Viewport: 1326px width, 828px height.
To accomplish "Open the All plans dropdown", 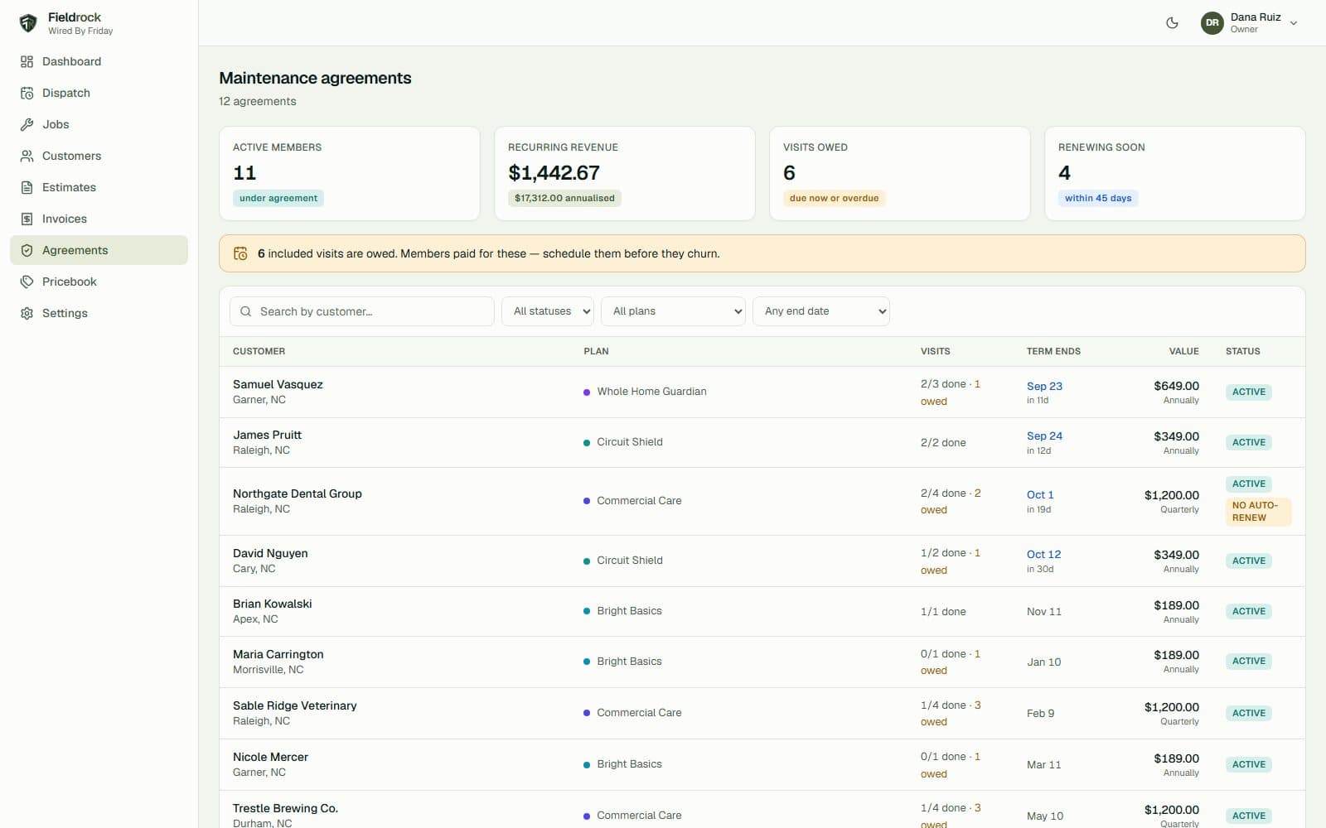I will tap(673, 311).
